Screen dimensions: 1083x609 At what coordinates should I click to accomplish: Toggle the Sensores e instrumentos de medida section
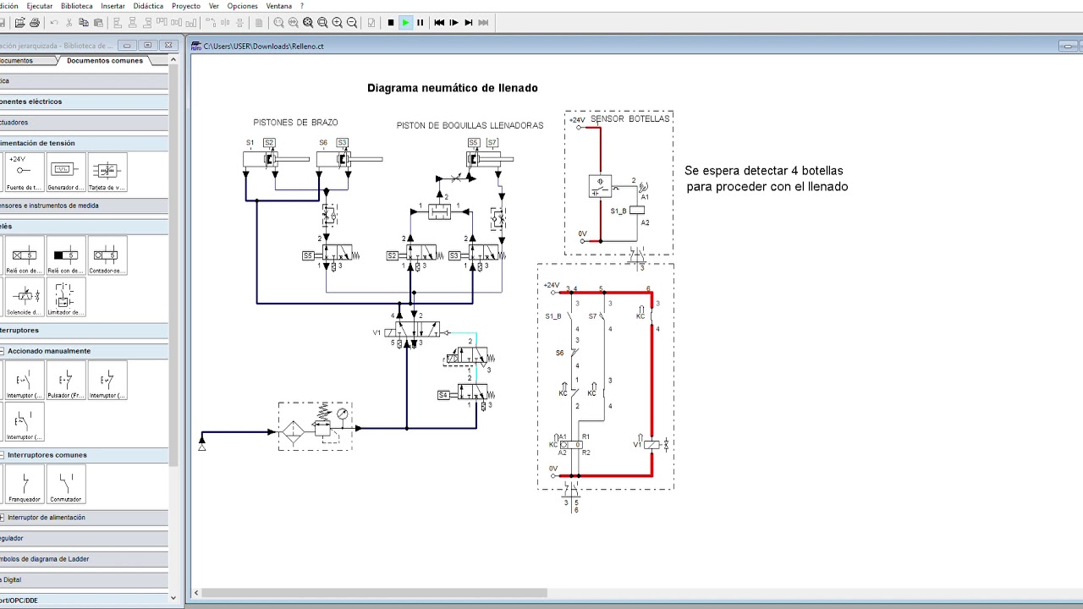pos(84,206)
